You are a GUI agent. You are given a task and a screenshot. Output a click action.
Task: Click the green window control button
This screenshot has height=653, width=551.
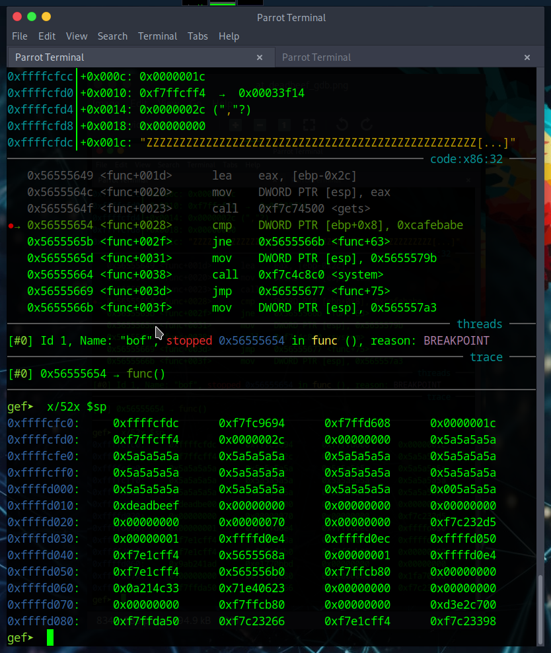31,17
